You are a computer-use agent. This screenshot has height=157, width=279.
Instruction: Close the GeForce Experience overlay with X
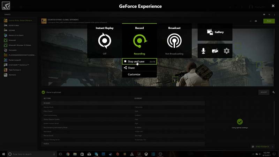273,6
